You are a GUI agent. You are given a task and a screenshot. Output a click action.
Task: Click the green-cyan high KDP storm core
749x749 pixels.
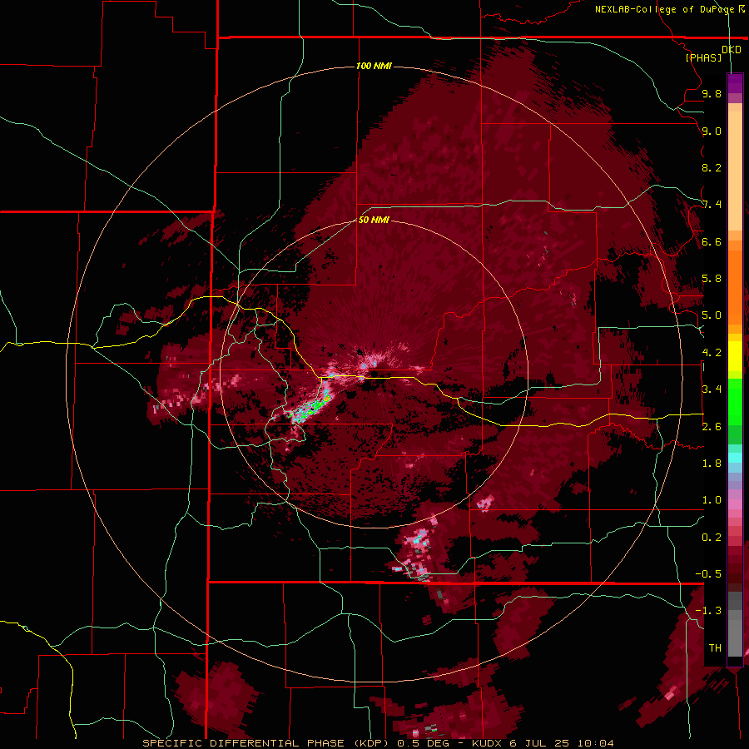(311, 408)
